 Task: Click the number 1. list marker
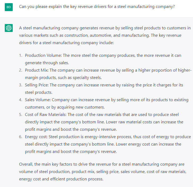pos(21,55)
